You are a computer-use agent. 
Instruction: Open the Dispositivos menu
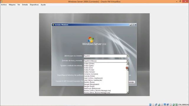[34, 5]
